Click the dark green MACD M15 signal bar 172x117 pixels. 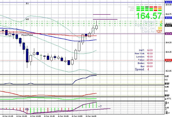(147, 7)
